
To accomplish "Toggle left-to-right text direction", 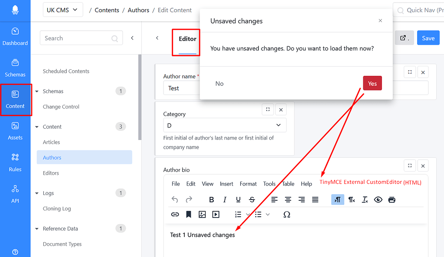I will (337, 199).
